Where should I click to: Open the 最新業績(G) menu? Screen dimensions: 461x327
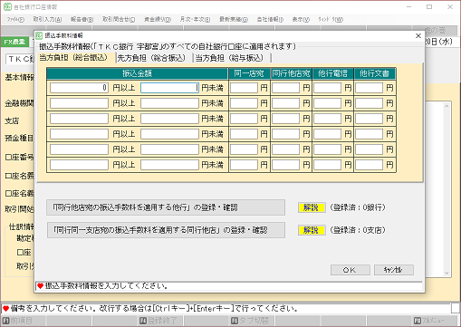coord(234,19)
